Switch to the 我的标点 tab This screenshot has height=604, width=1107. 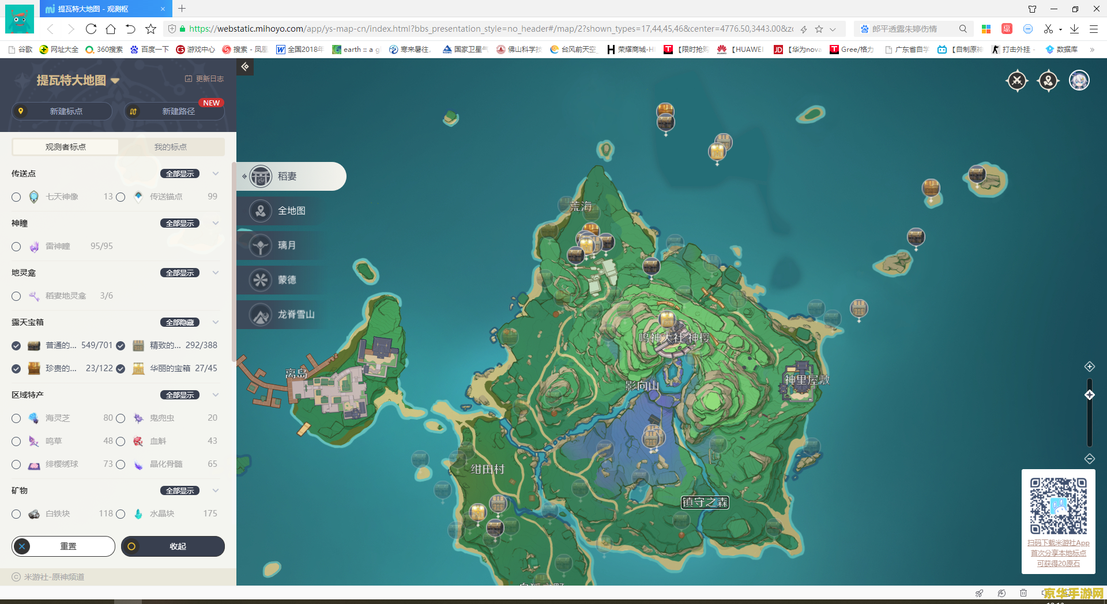pos(171,147)
